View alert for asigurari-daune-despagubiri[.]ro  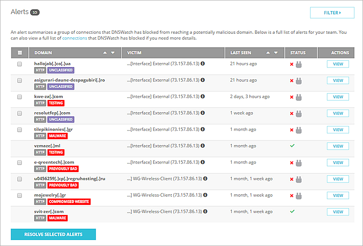338,80
